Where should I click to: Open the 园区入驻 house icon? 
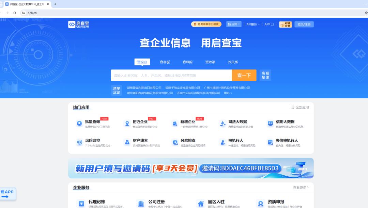coord(201,204)
